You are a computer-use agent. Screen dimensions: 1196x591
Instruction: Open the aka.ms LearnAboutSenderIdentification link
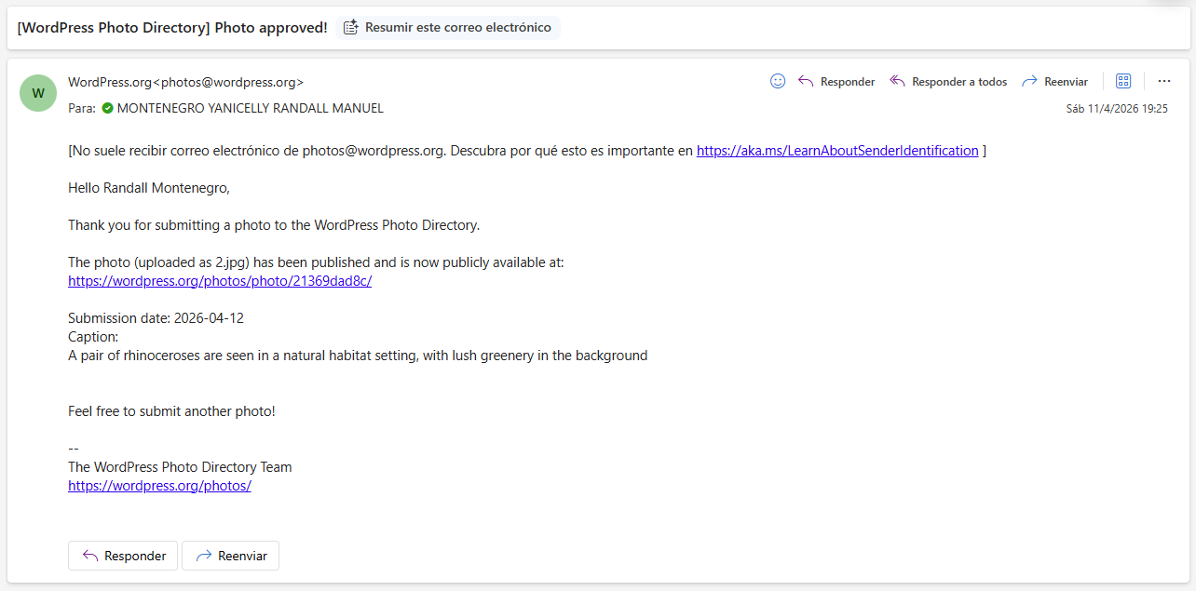(x=837, y=151)
